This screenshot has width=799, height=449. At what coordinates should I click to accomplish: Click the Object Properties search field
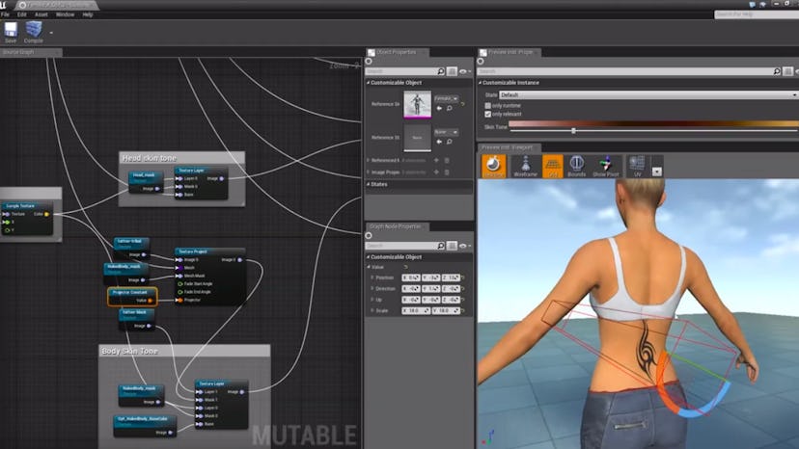pos(405,71)
